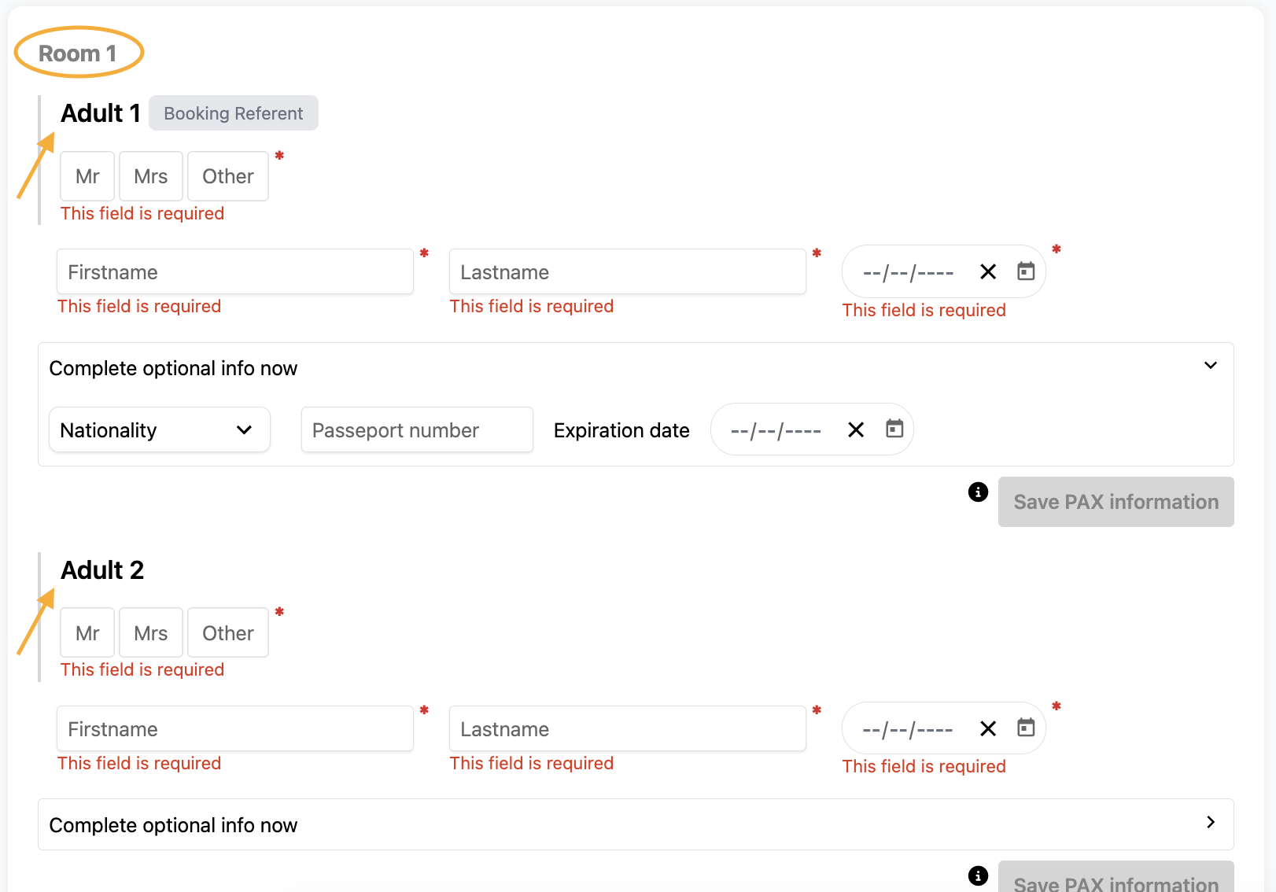Expand Adult 2 optional info section

(x=1210, y=823)
